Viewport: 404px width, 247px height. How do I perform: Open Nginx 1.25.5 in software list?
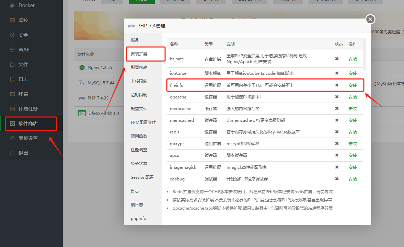coord(100,68)
